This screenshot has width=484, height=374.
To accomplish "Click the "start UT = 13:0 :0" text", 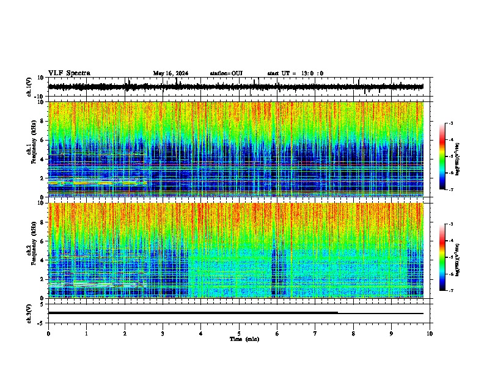I will (295, 73).
